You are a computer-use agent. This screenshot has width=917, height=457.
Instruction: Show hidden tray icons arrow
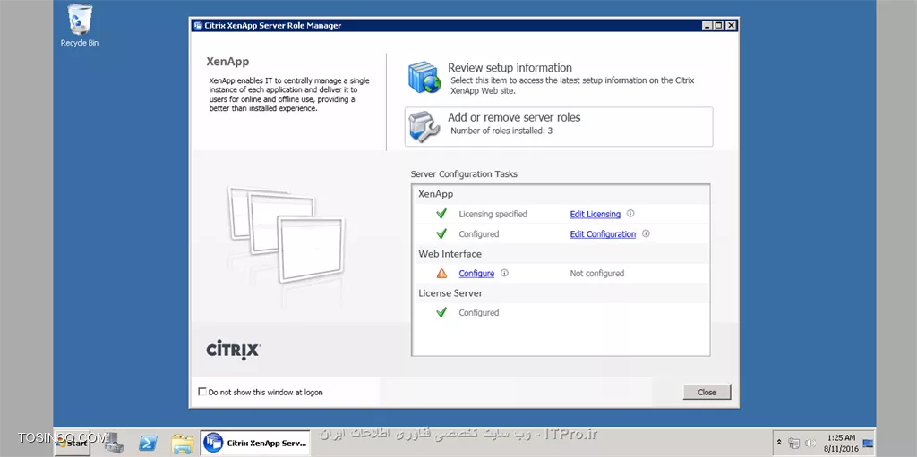pos(779,443)
